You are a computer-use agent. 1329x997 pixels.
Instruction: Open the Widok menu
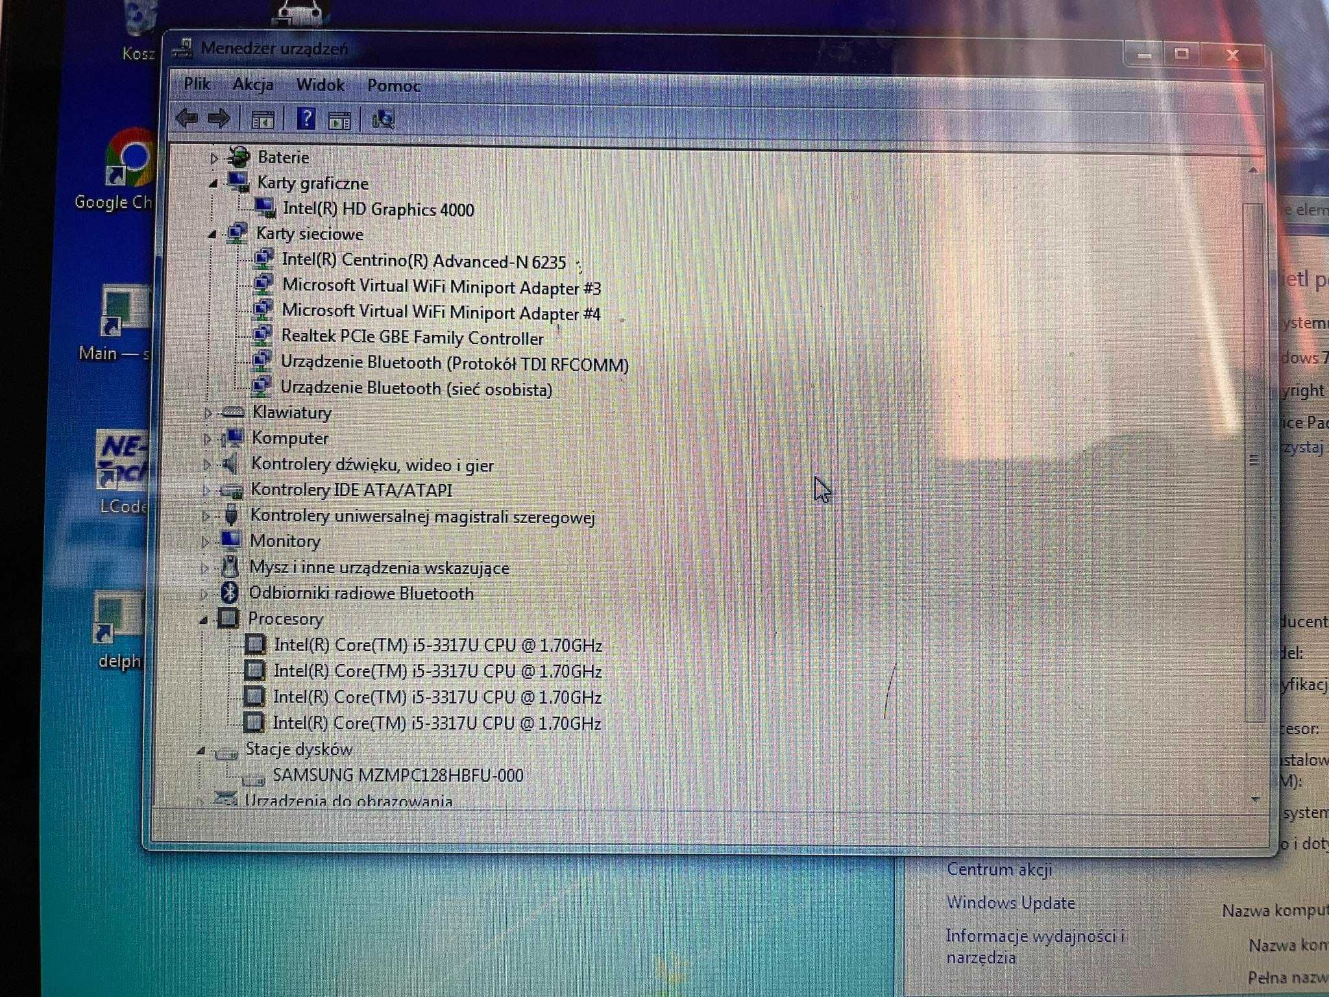(320, 85)
